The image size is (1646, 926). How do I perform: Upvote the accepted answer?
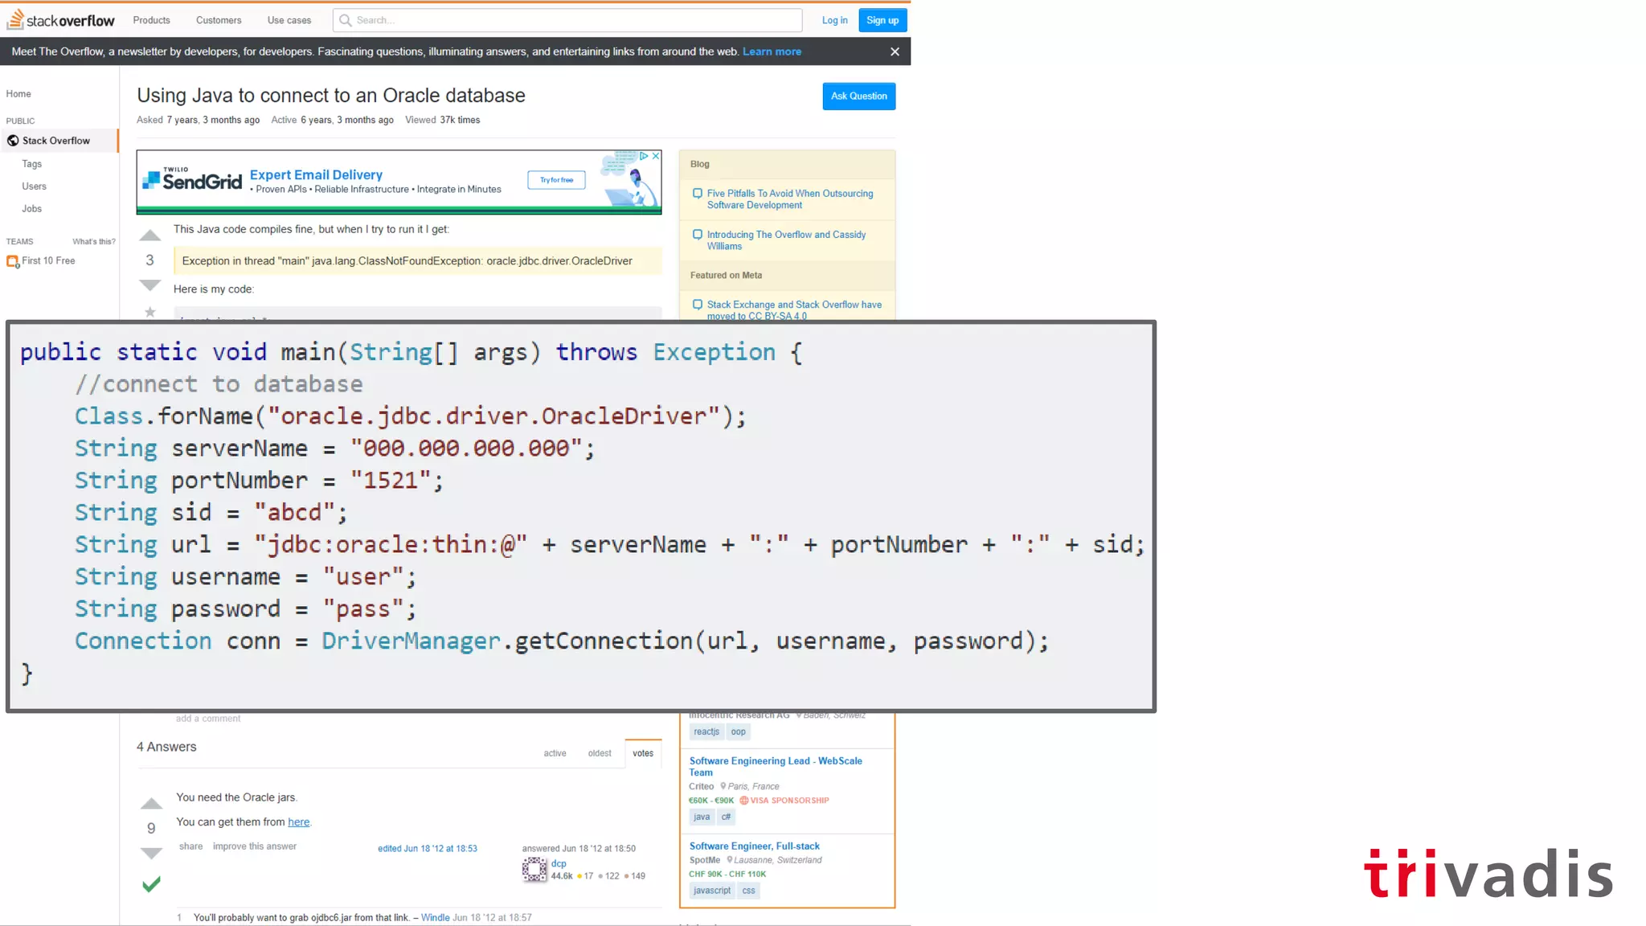pos(151,804)
